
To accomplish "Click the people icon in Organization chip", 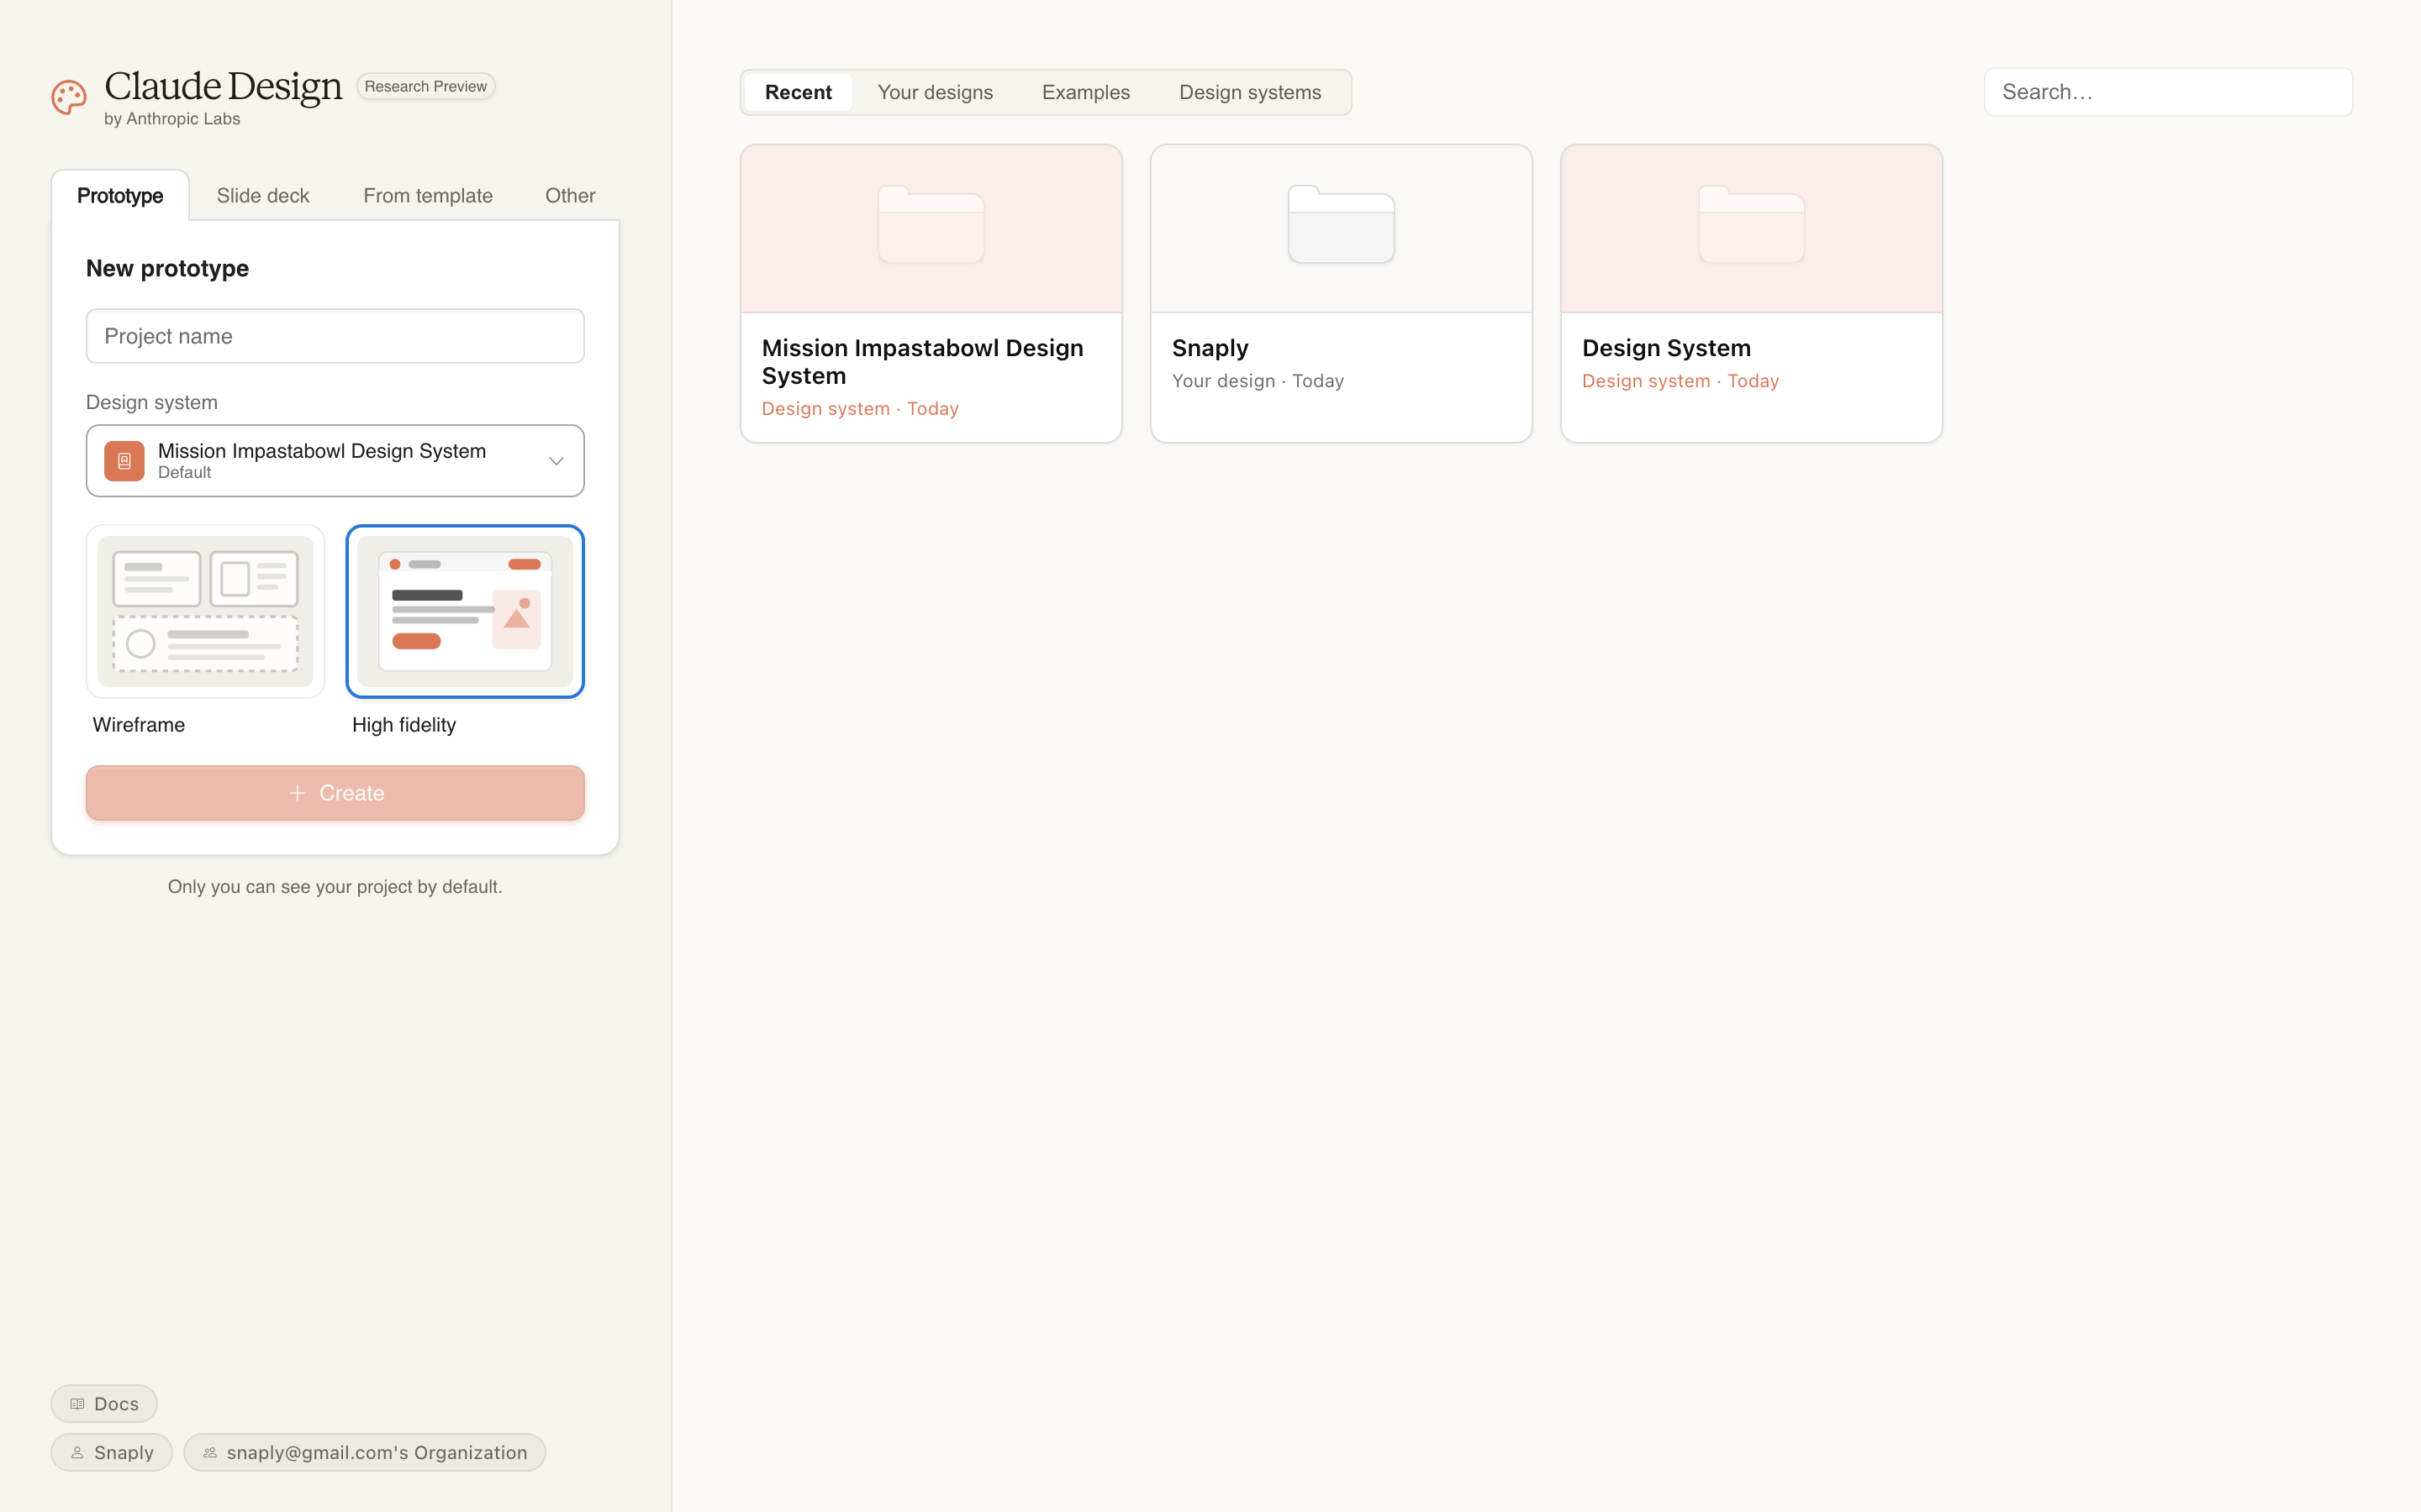I will point(210,1453).
